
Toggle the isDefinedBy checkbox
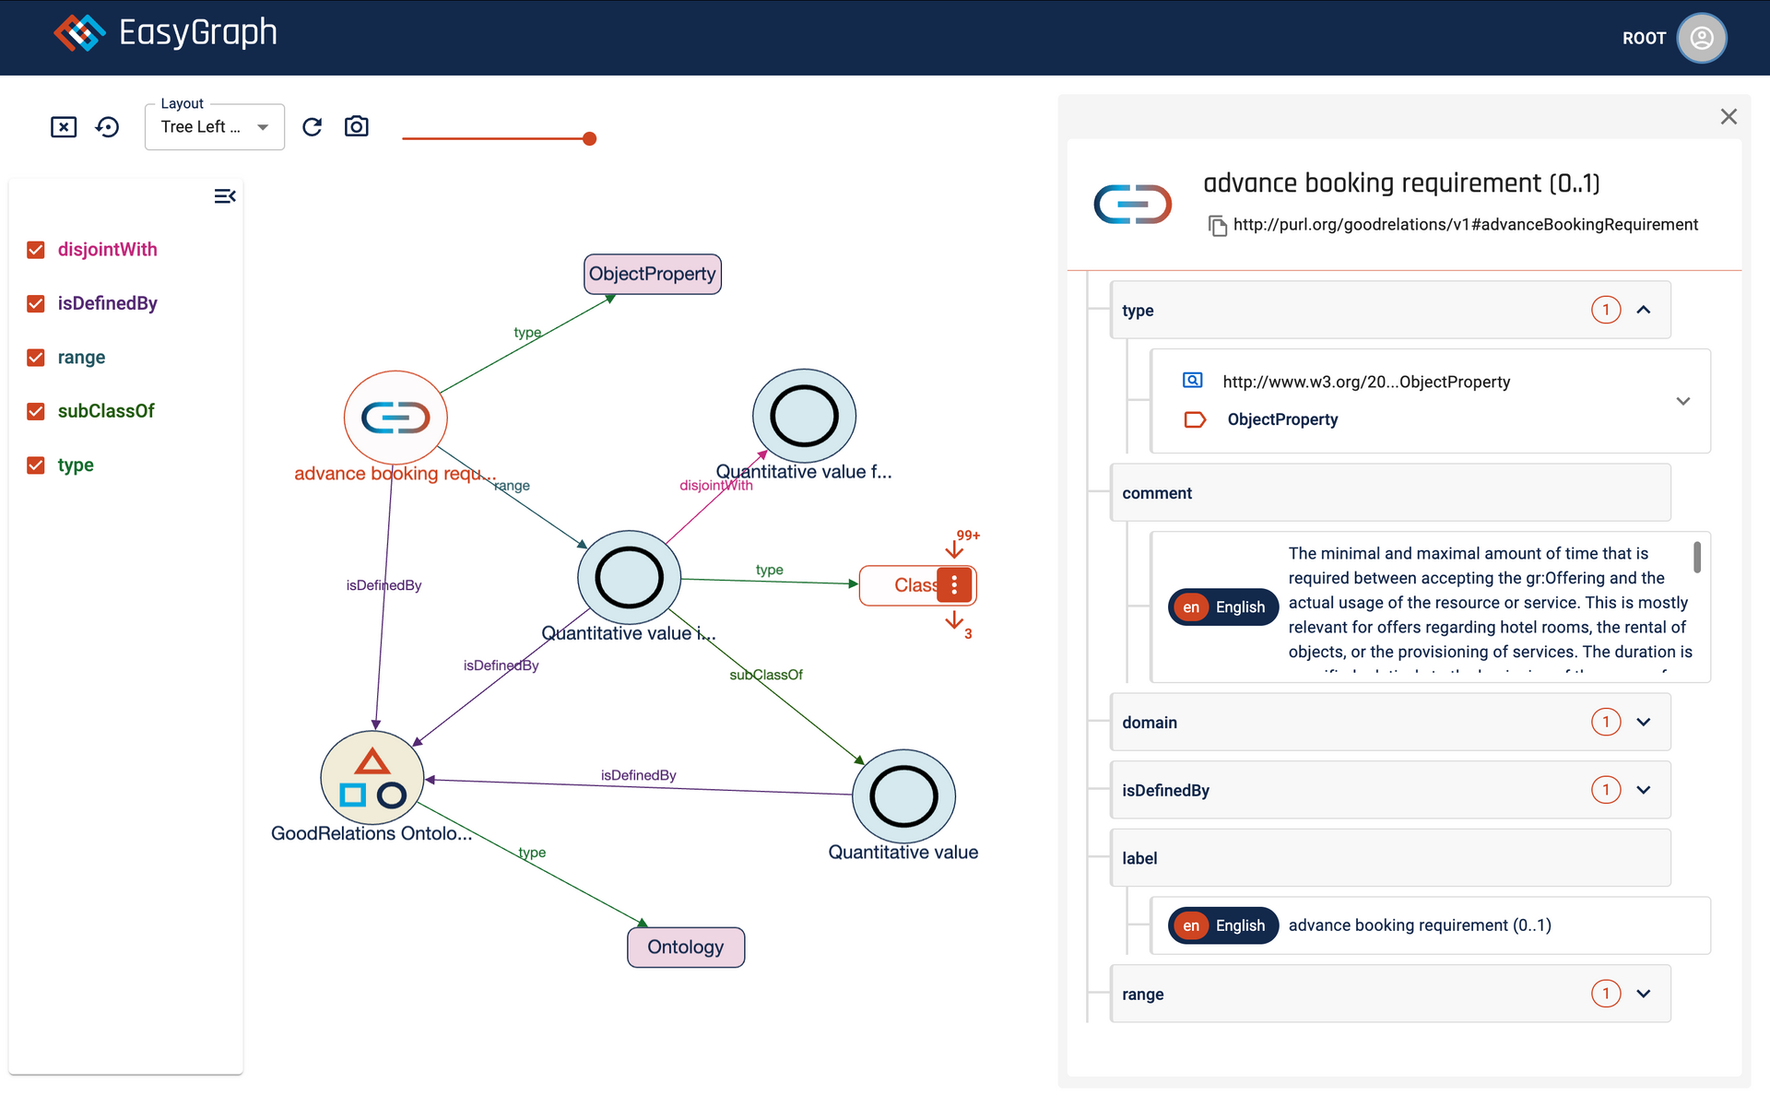(x=36, y=304)
